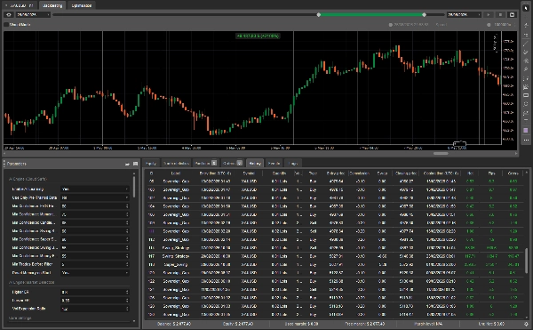
Task: Sort history by the Closing price column header
Action: pos(406,173)
